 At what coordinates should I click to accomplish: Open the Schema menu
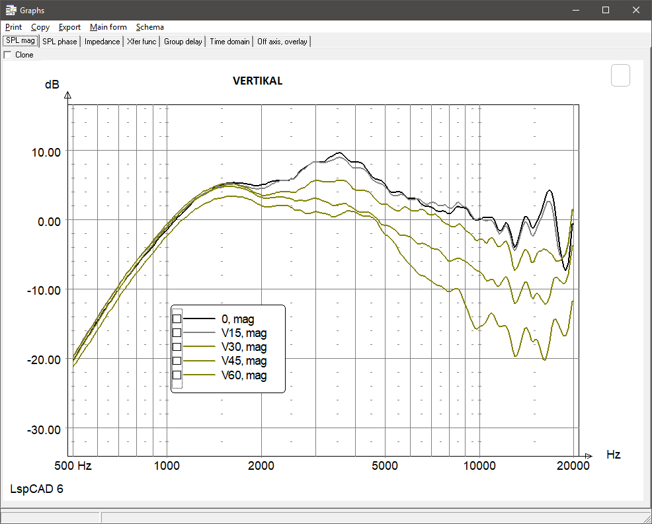[150, 27]
